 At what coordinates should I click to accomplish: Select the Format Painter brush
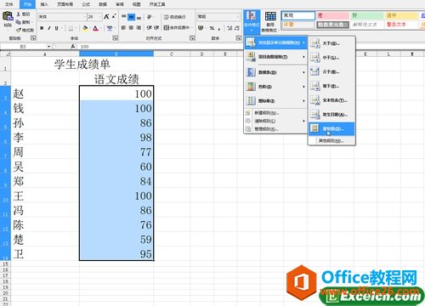click(x=19, y=30)
